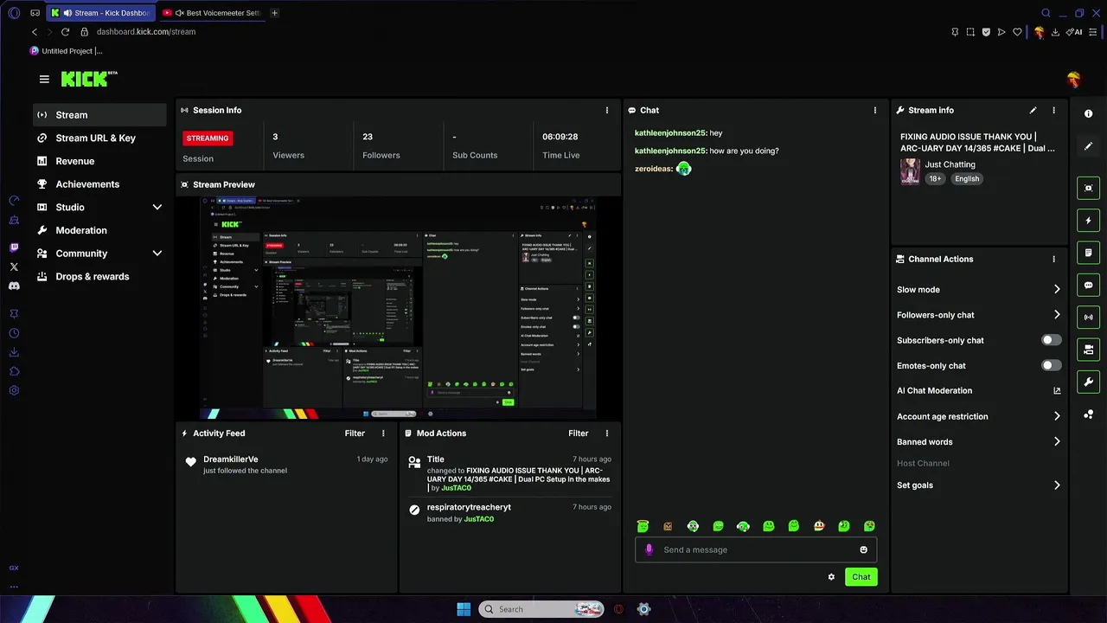Viewport: 1107px width, 623px height.
Task: Toggle the chat bubble widget icon in right rail
Action: (x=1088, y=285)
